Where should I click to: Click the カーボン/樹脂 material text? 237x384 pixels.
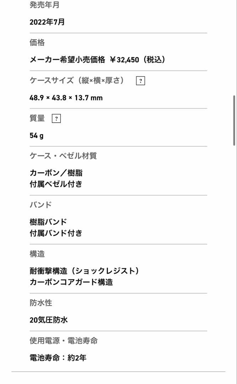click(x=56, y=173)
